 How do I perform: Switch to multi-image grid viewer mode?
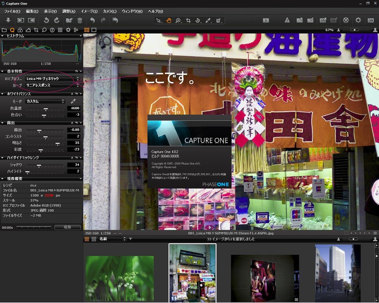coord(87,30)
